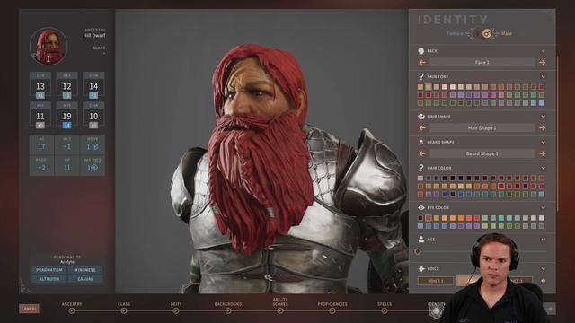Click the next Hair Shape arrow
The image size is (575, 323).
tap(542, 127)
